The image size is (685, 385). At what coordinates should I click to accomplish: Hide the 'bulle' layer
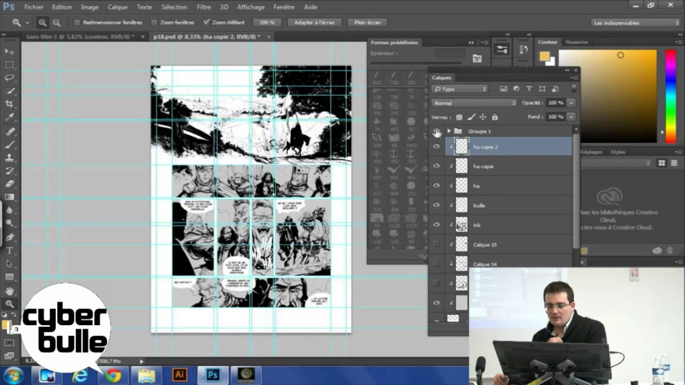click(x=436, y=205)
